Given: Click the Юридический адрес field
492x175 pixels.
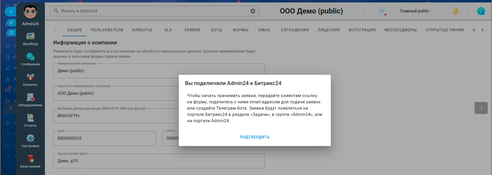Looking at the screenshot, I should pos(159,161).
